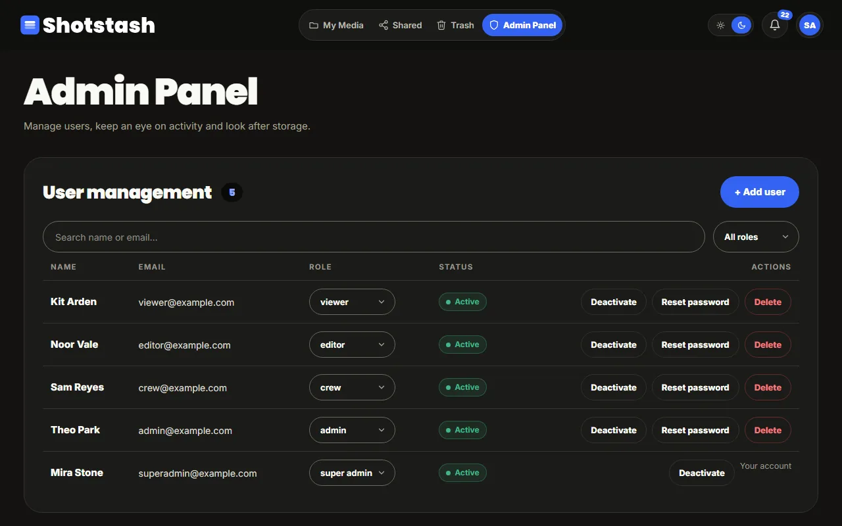Delete the Sam Reyes user
The width and height of the screenshot is (842, 526).
click(768, 387)
